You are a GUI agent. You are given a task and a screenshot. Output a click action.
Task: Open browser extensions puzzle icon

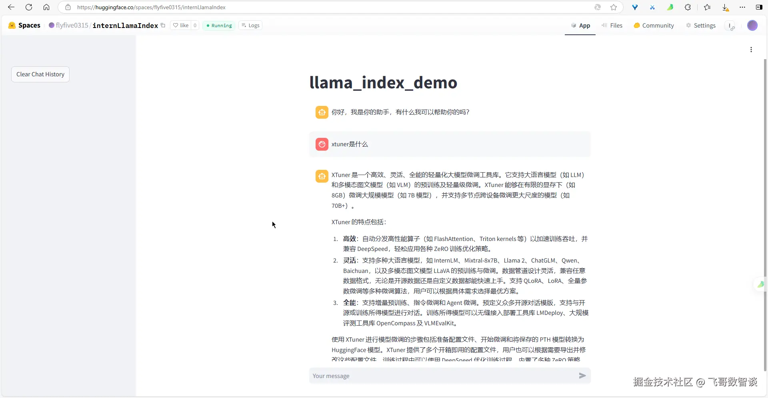(x=688, y=7)
